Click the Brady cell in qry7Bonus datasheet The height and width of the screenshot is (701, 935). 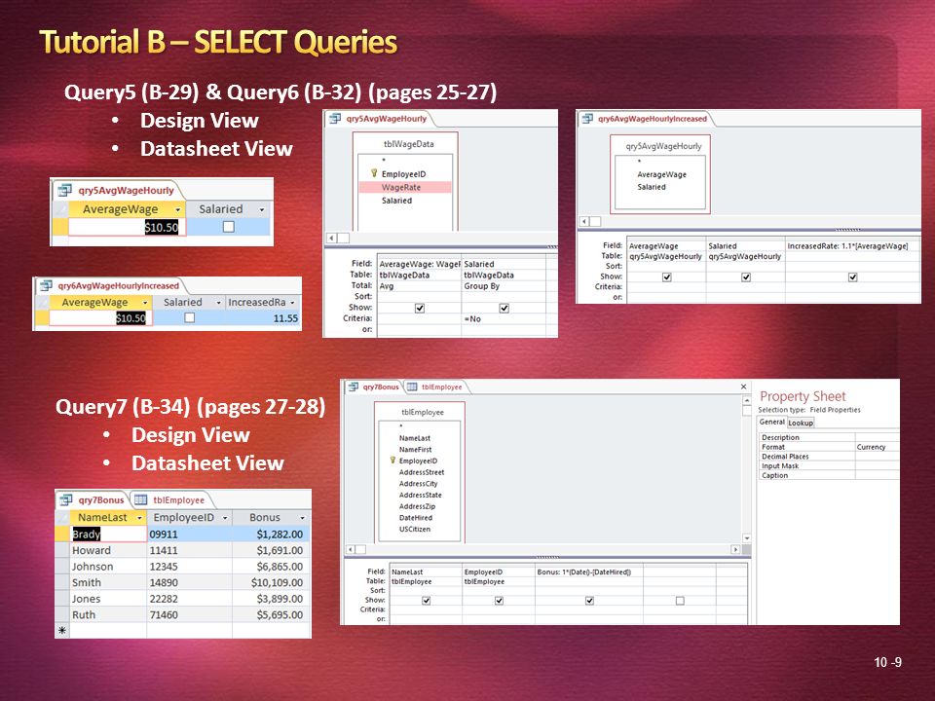click(108, 535)
